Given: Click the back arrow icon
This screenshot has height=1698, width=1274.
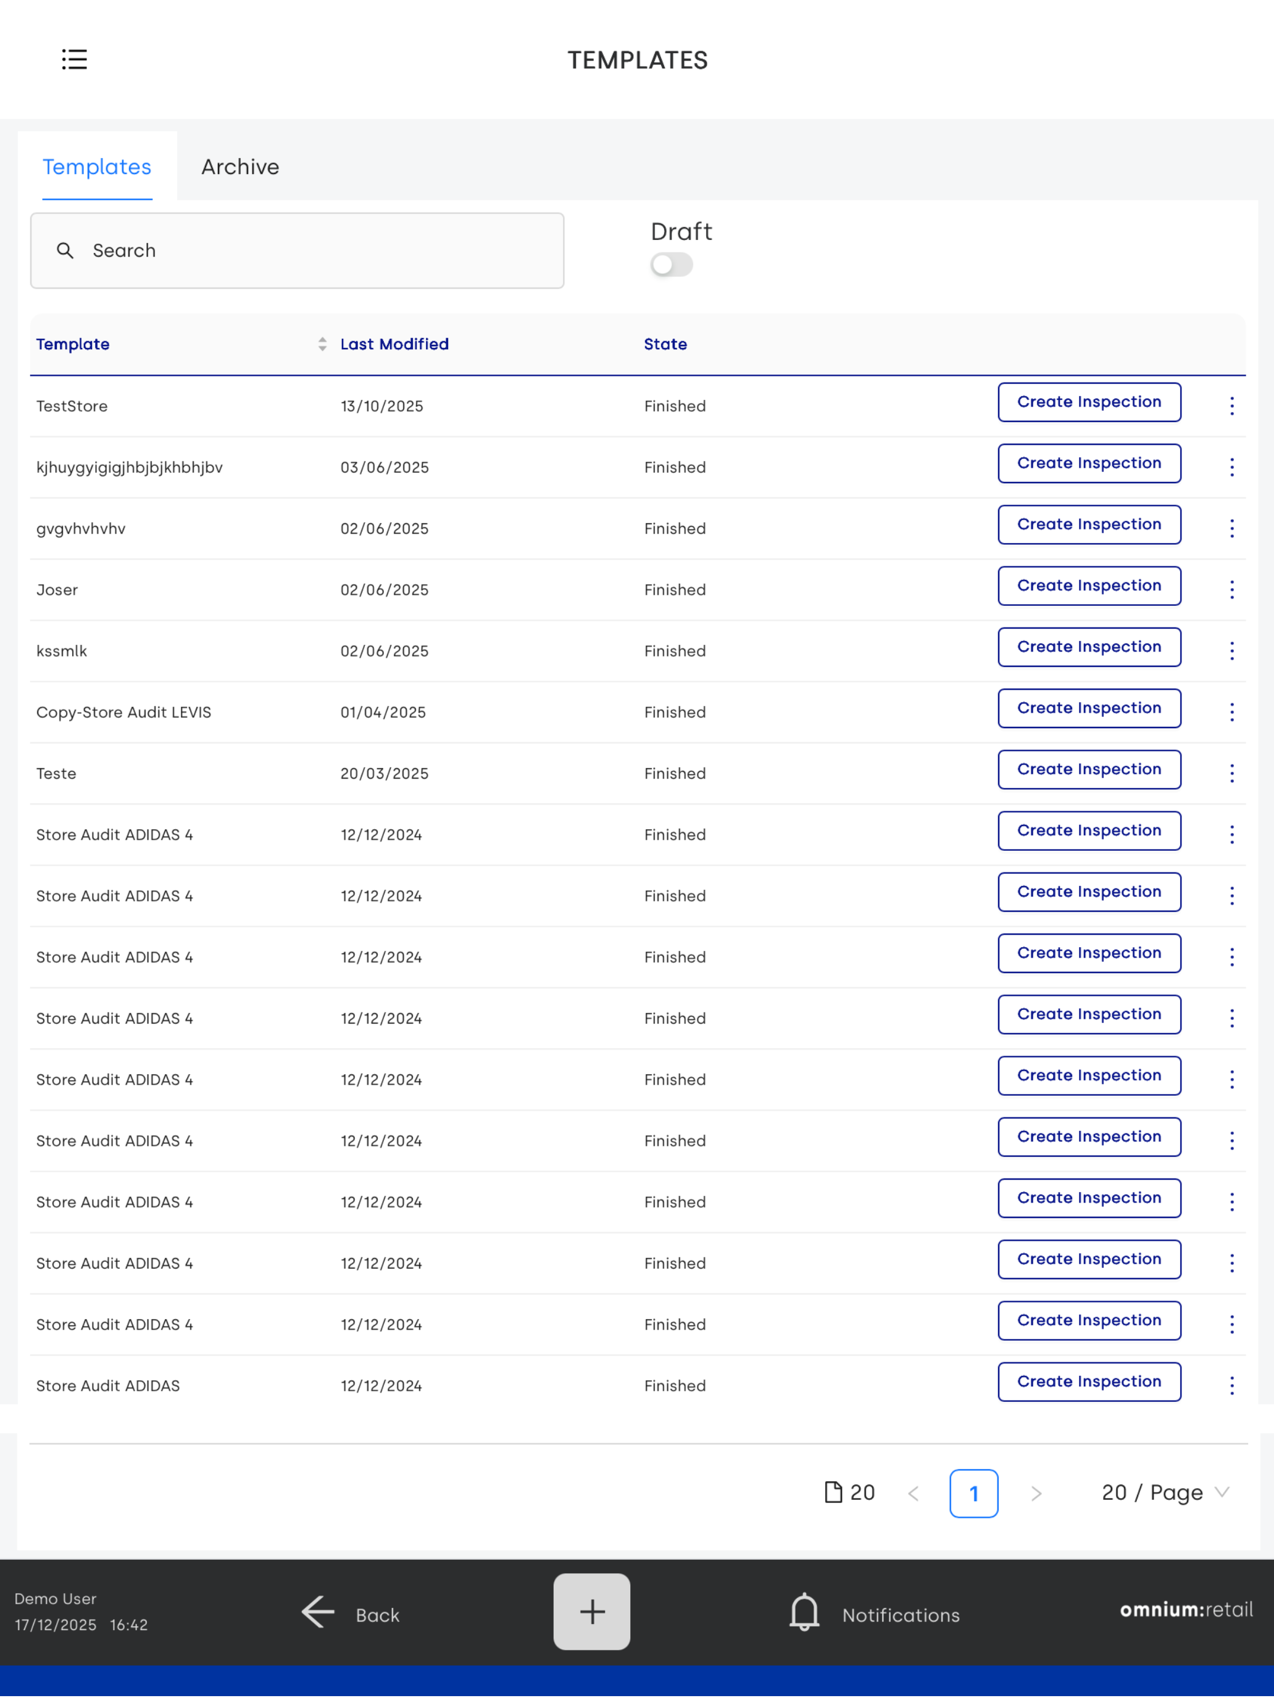Looking at the screenshot, I should [318, 1611].
